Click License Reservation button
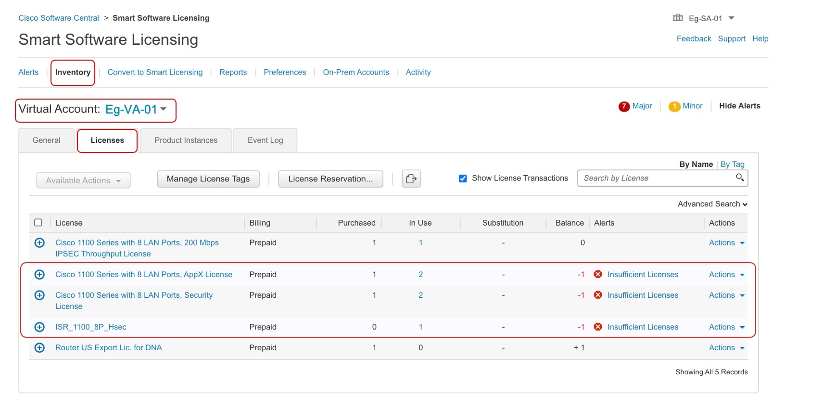823x420 pixels. (330, 179)
